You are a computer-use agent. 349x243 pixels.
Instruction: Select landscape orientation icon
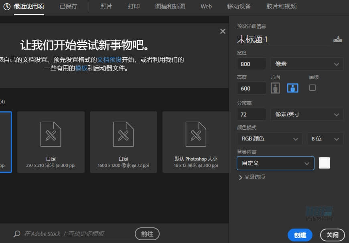tap(292, 88)
